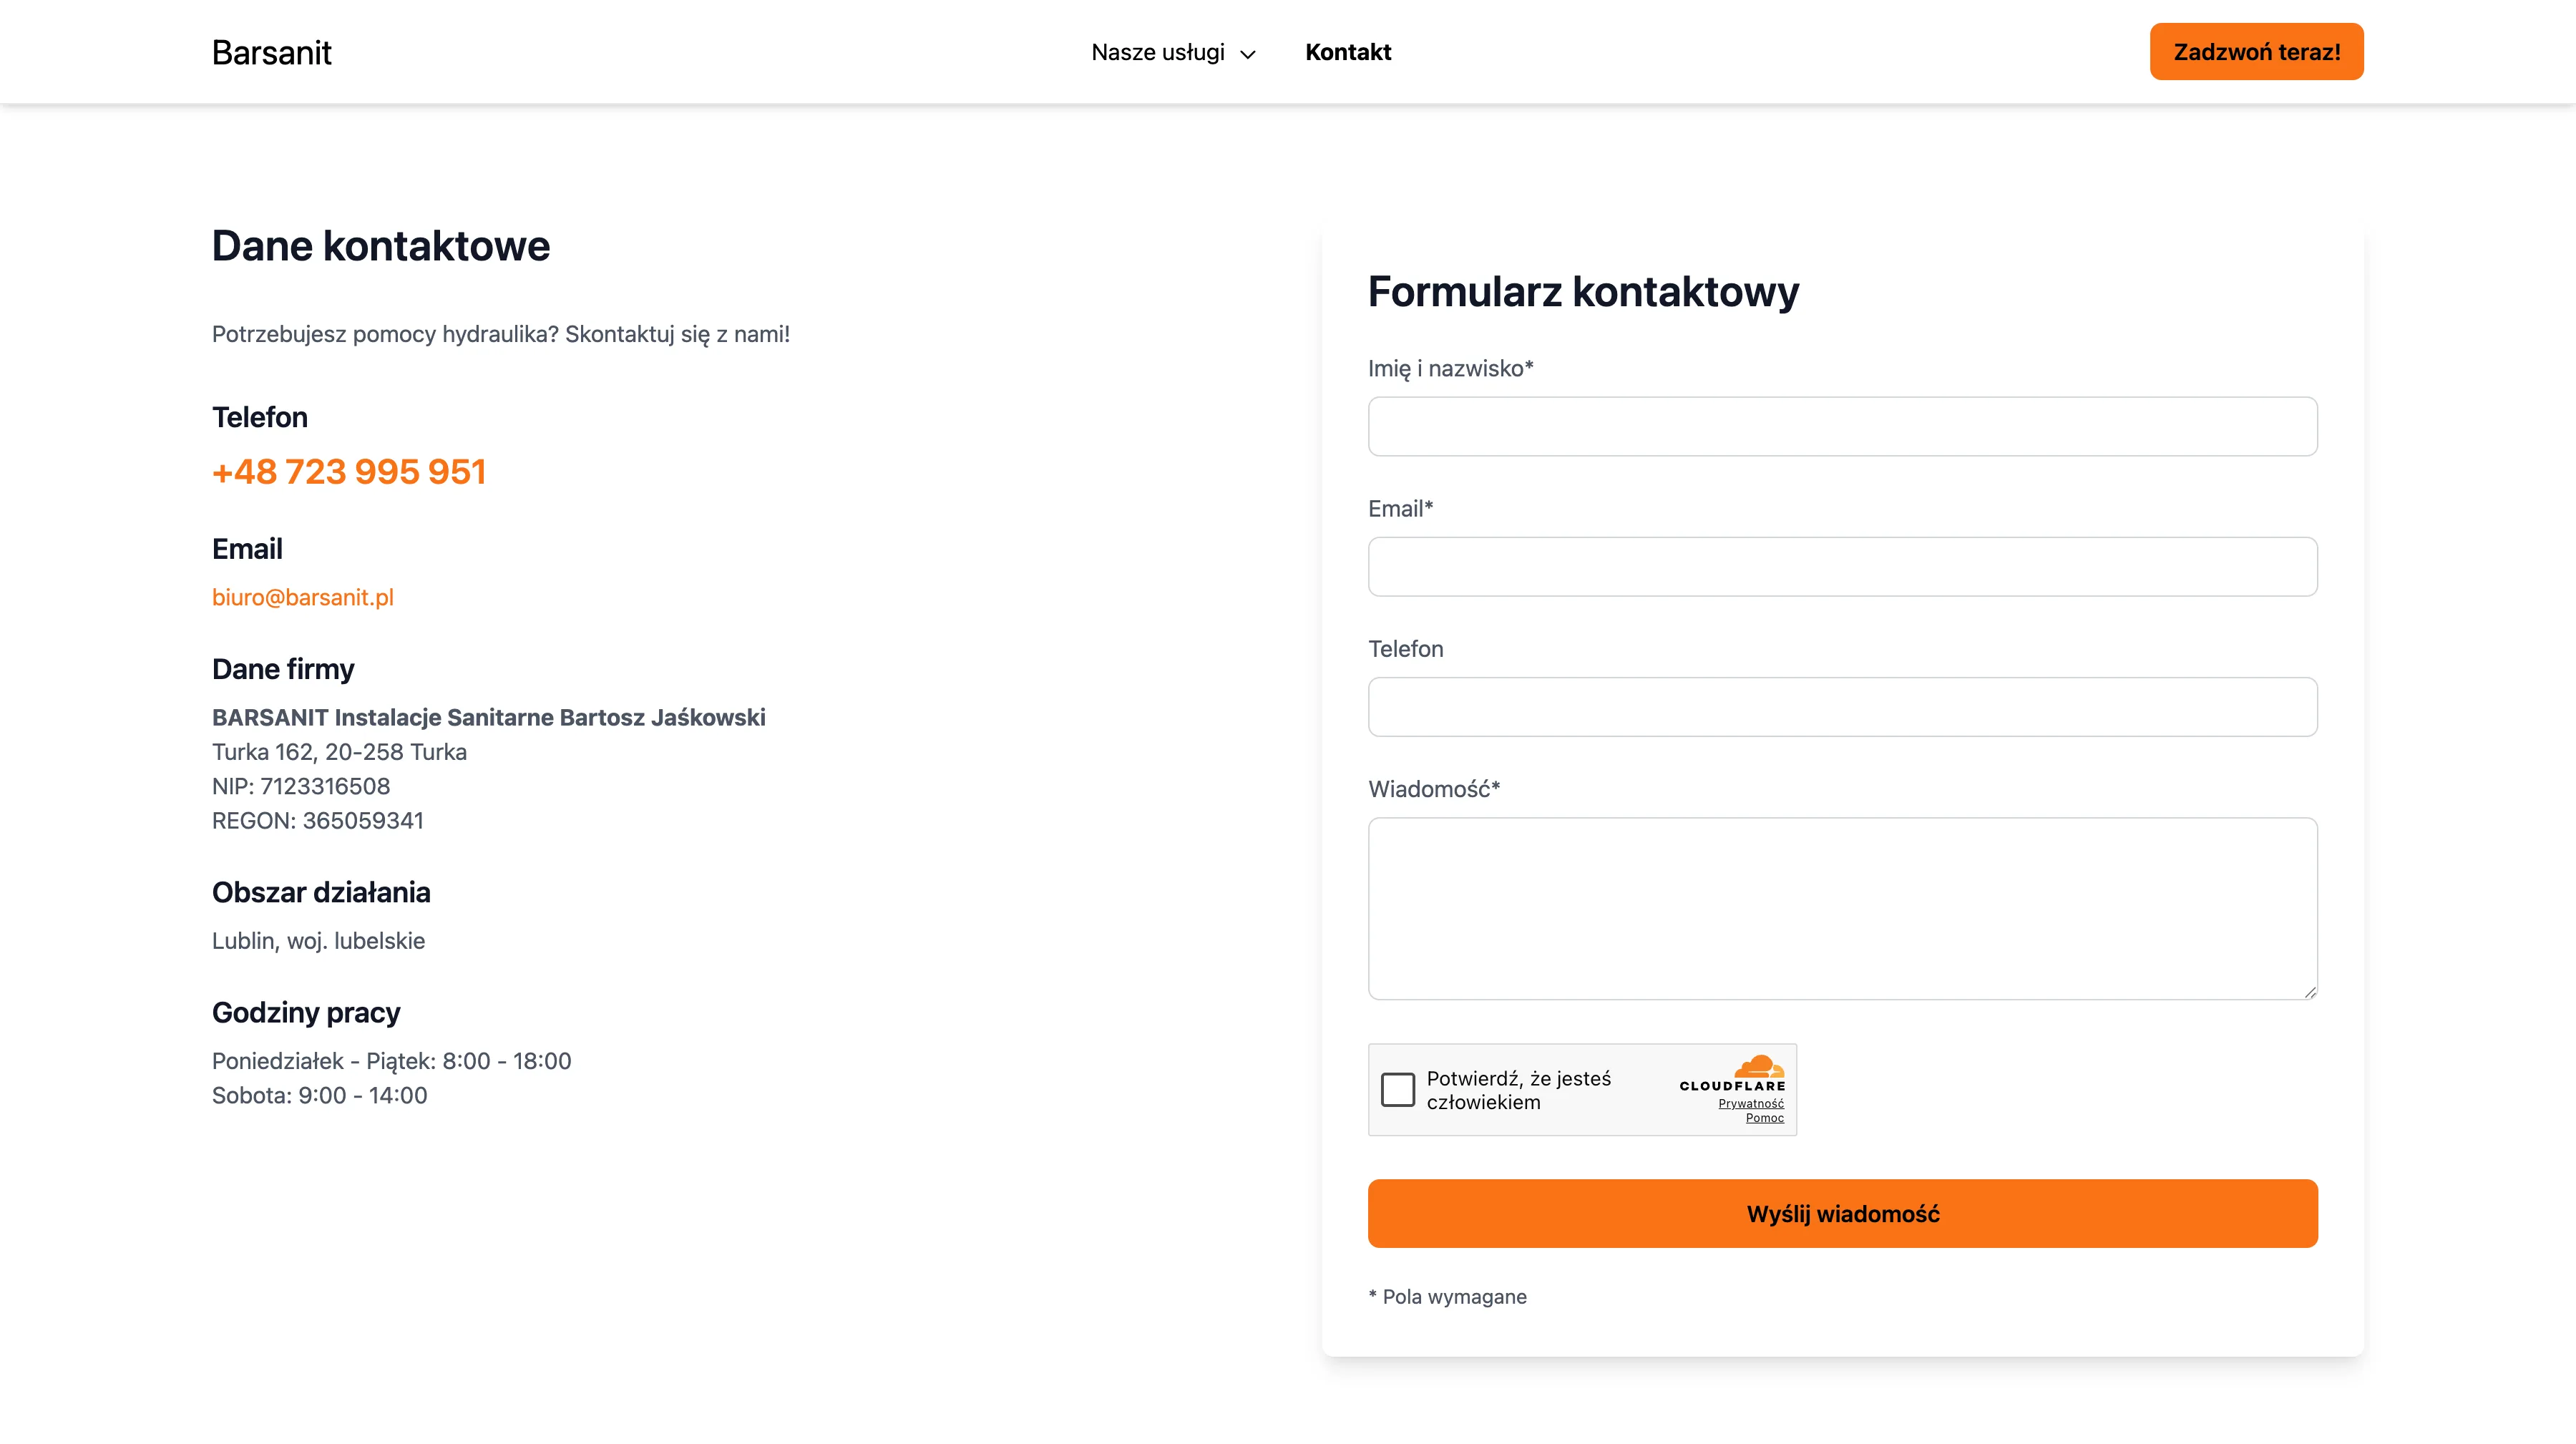Click inside the Wiadomość text area
The image size is (2576, 1444).
coord(1841,907)
